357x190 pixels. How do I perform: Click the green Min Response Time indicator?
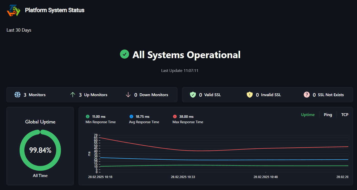pos(88,117)
